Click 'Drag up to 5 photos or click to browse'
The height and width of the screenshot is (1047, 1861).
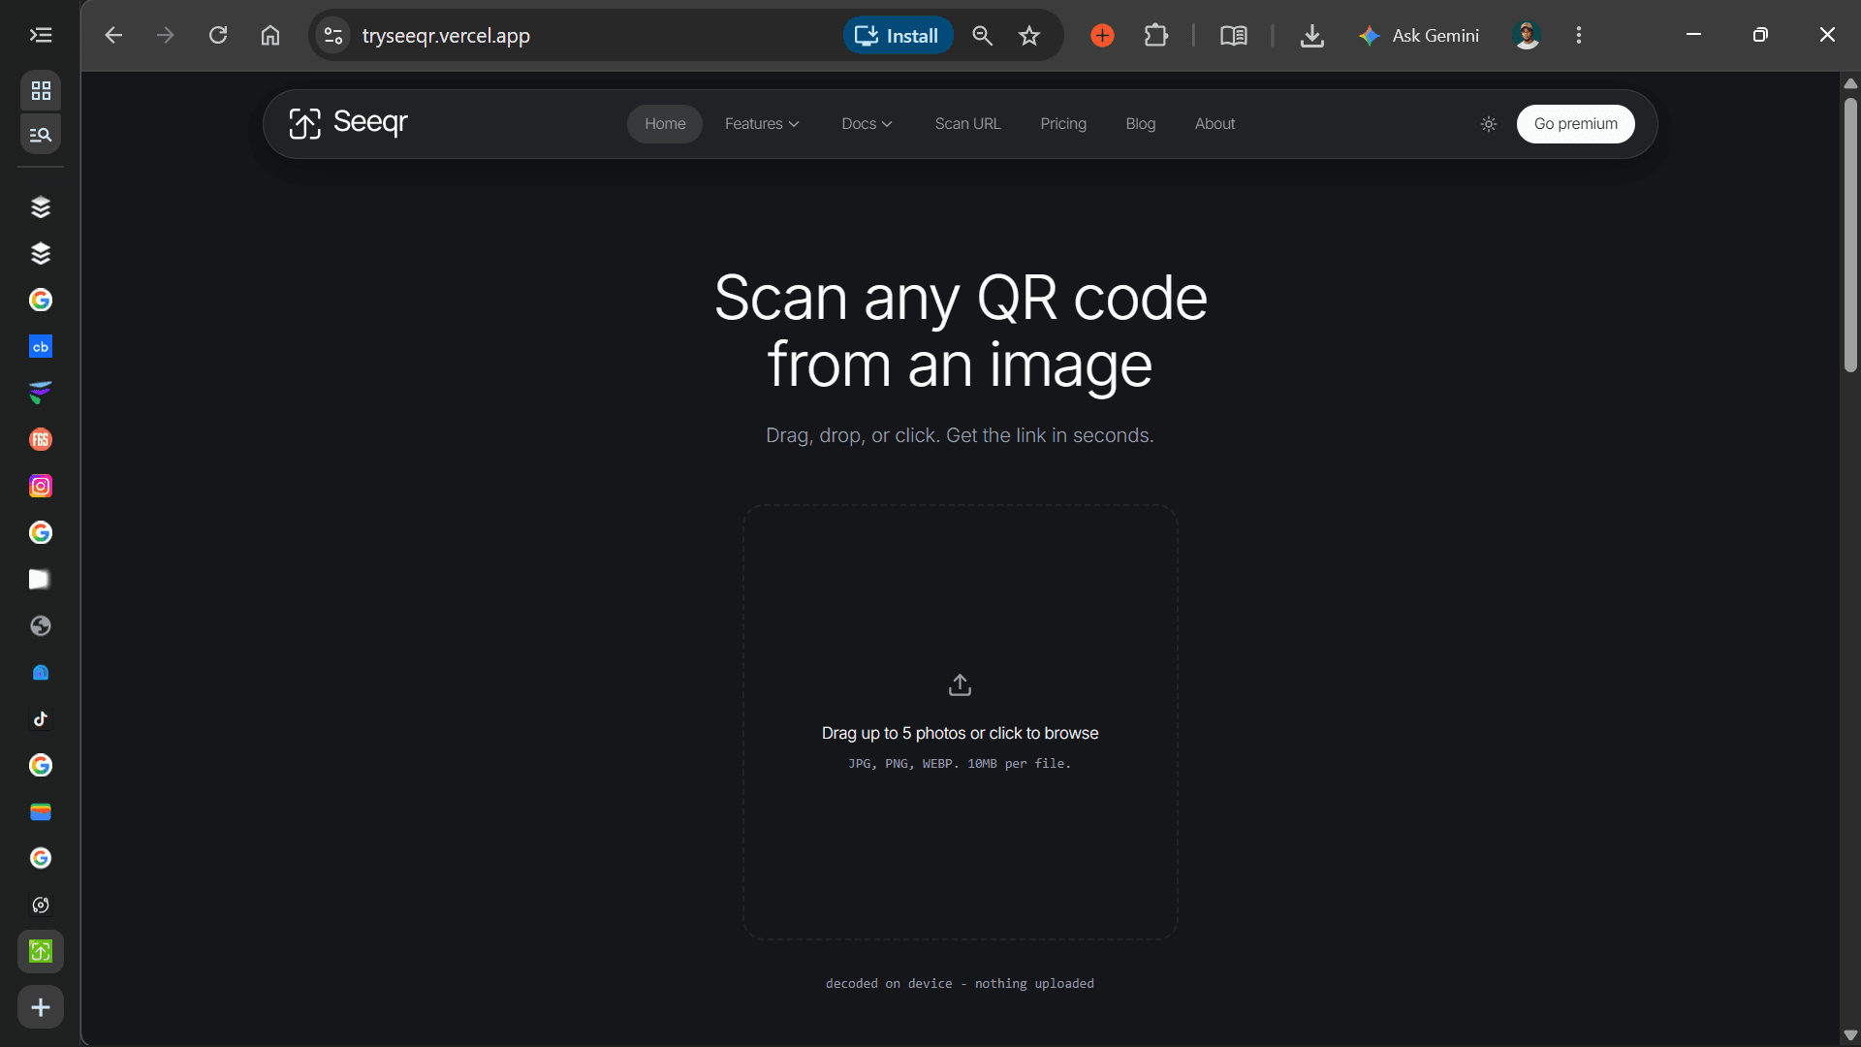click(x=960, y=733)
